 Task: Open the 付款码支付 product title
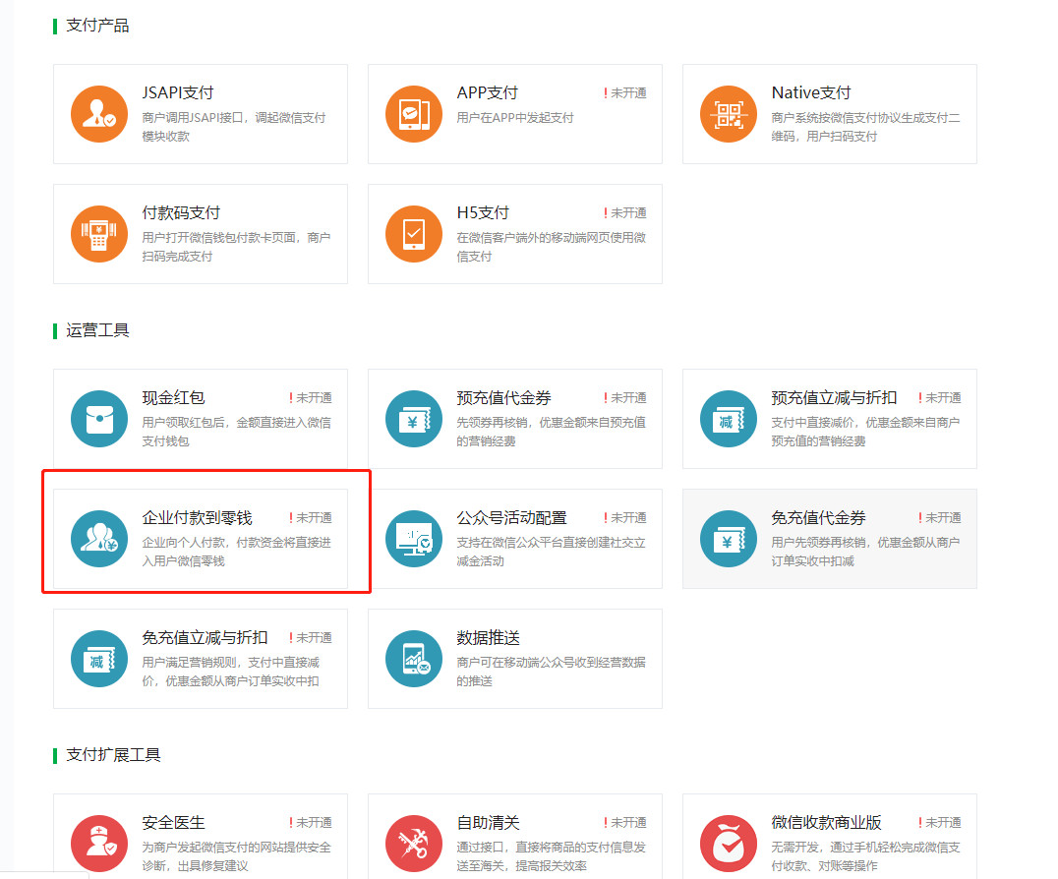(182, 212)
